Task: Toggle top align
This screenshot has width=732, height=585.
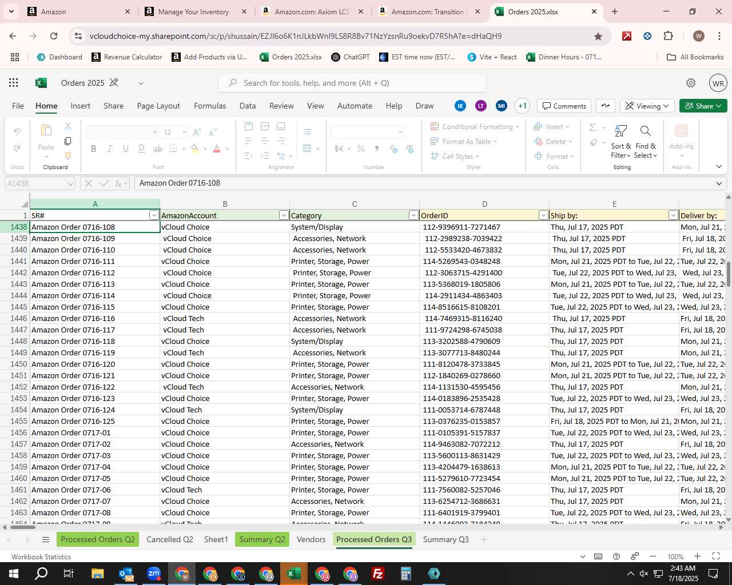Action: pyautogui.click(x=248, y=126)
